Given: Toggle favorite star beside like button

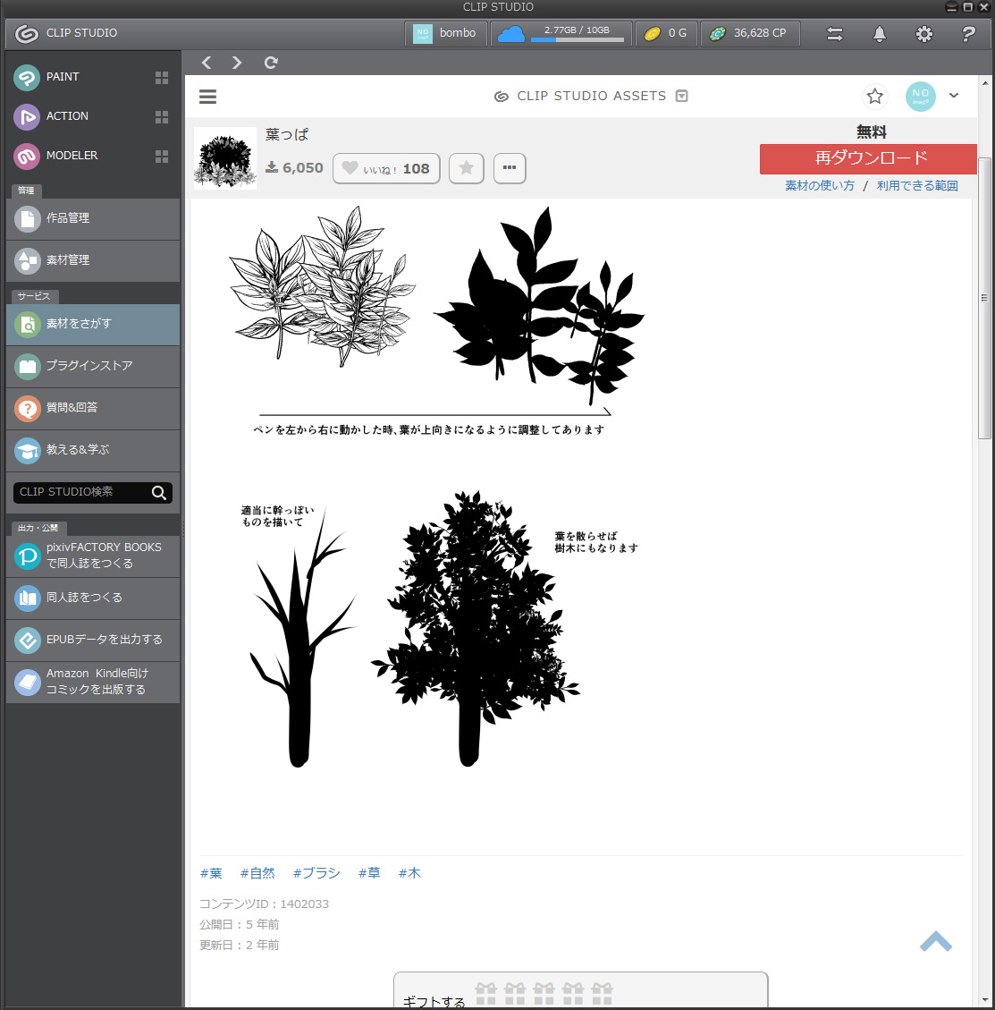Looking at the screenshot, I should pos(466,168).
